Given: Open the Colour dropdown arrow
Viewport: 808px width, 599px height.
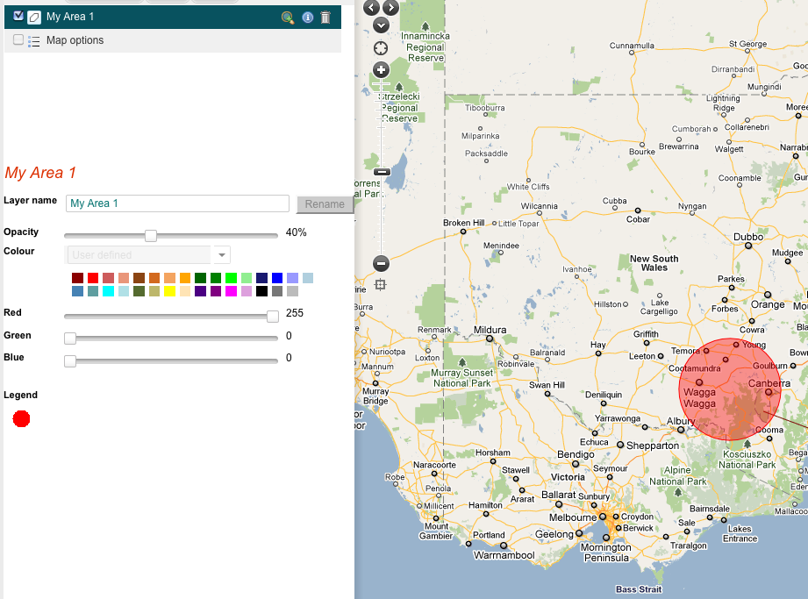Looking at the screenshot, I should pyautogui.click(x=222, y=255).
